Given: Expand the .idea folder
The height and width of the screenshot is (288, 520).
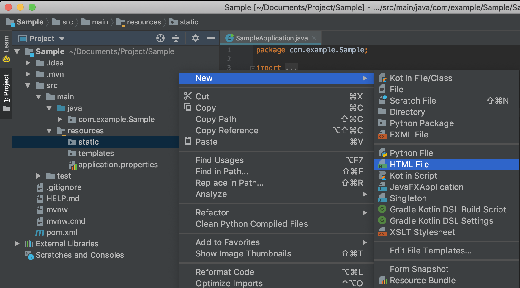Looking at the screenshot, I should tap(28, 63).
